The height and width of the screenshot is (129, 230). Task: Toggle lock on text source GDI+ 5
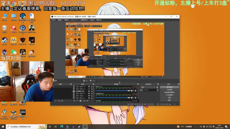92,87
